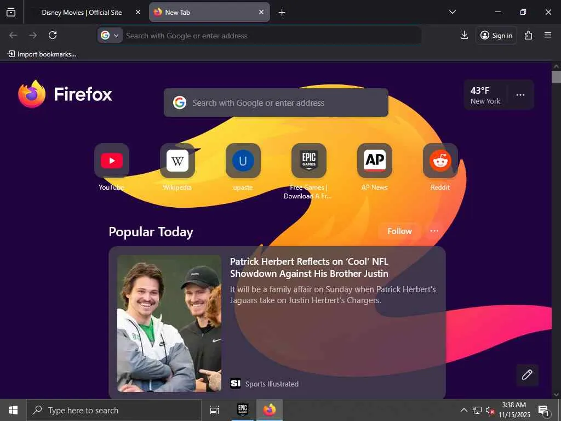Click the Sports Illustrated source label
The width and height of the screenshot is (561, 421).
pyautogui.click(x=272, y=384)
